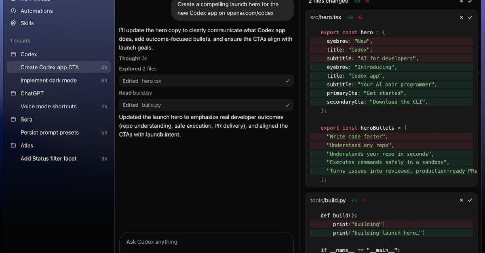485x253 pixels.
Task: Click the 5h timestamp on Persist prompt presets
Action: (x=104, y=133)
